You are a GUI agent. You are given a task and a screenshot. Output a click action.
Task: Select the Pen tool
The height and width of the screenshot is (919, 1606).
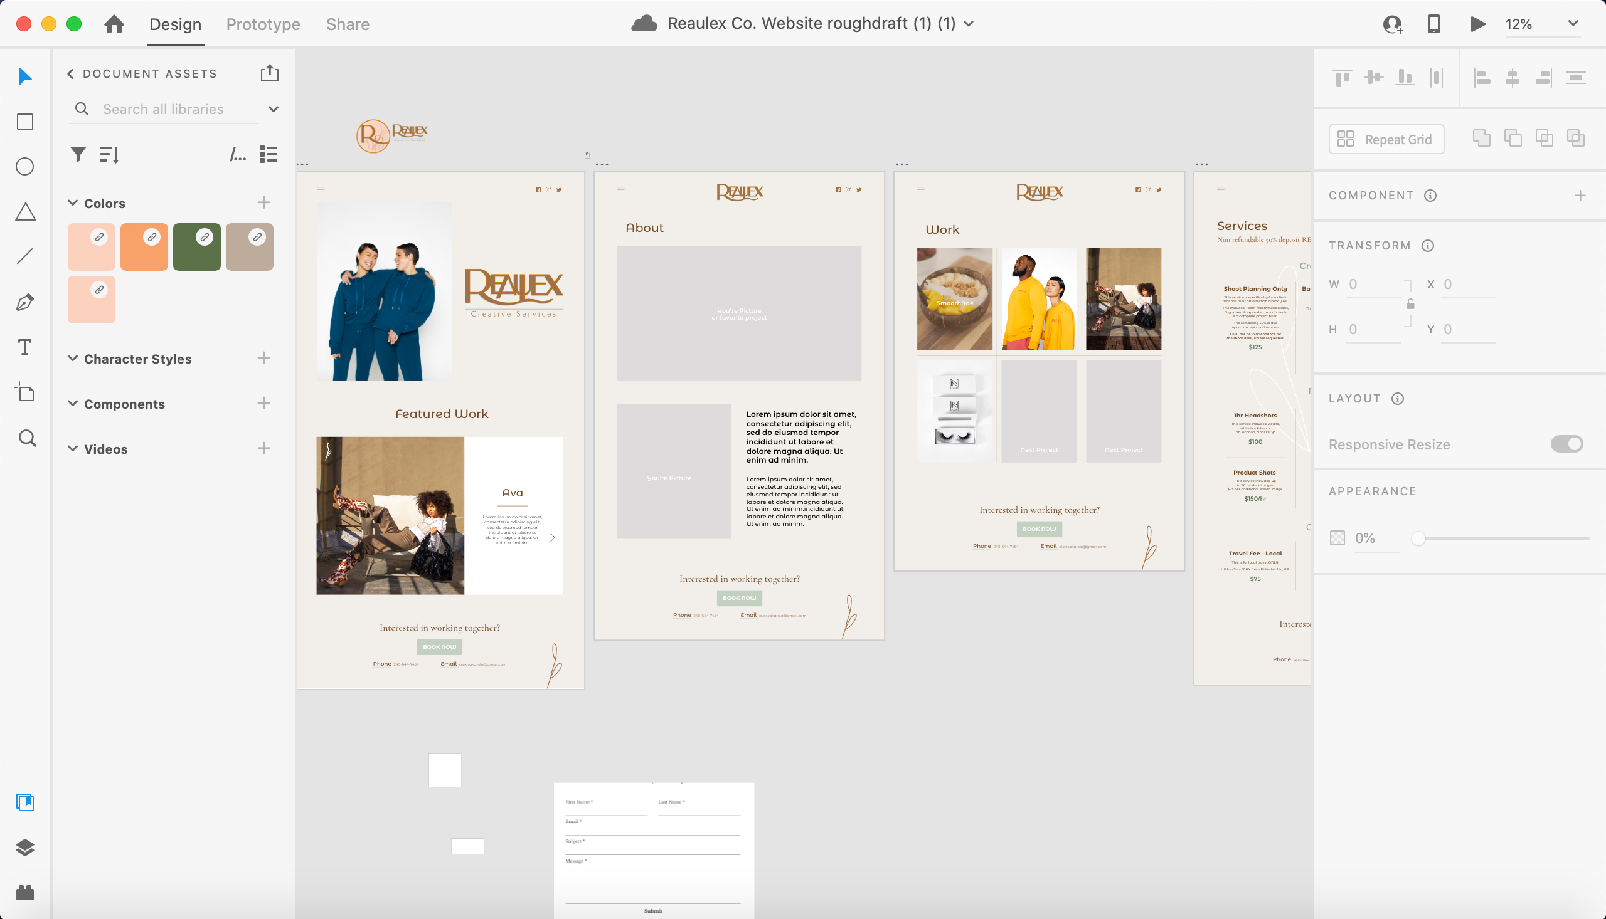click(24, 302)
